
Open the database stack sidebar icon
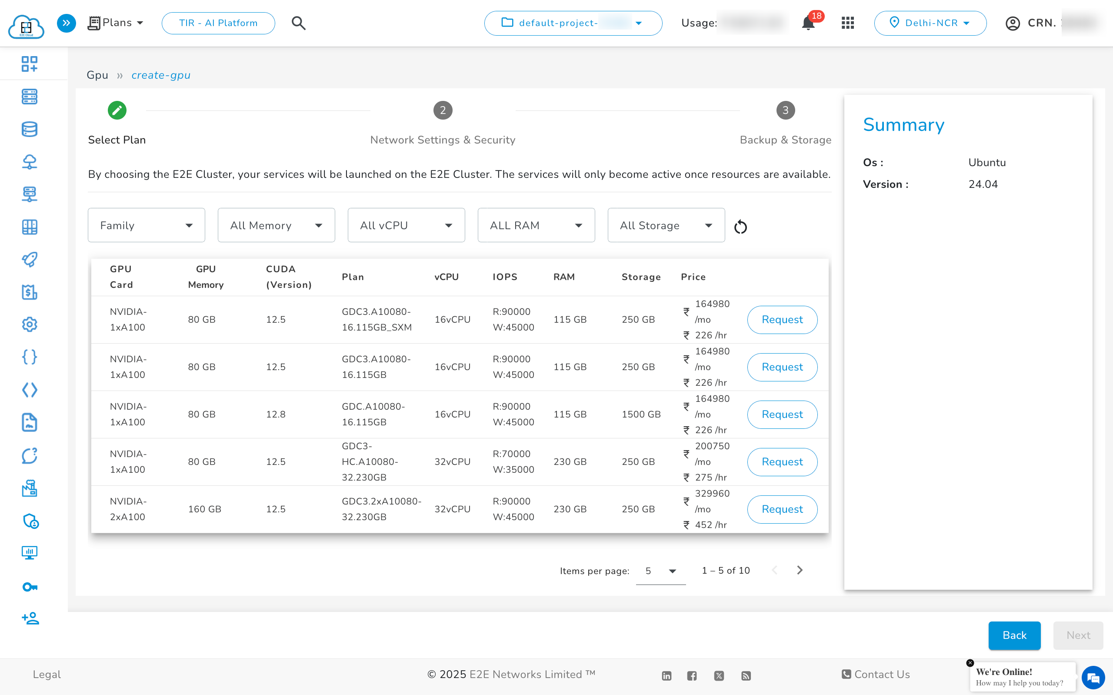tap(30, 129)
